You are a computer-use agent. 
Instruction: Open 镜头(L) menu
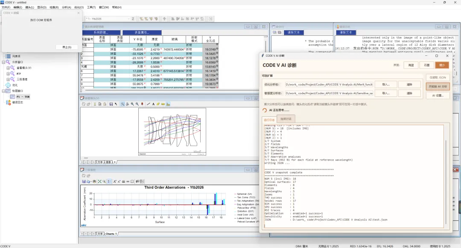[x=29, y=7]
